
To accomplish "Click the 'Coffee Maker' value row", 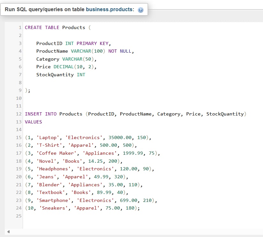I will tap(92, 153).
